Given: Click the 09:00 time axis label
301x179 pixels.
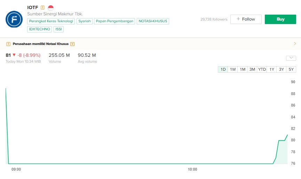Looking at the screenshot, I should click(x=16, y=169).
